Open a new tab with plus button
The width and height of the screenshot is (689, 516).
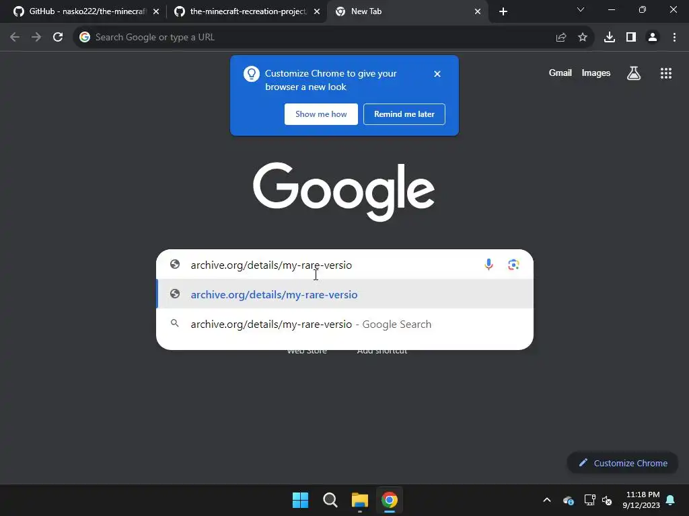coord(503,11)
